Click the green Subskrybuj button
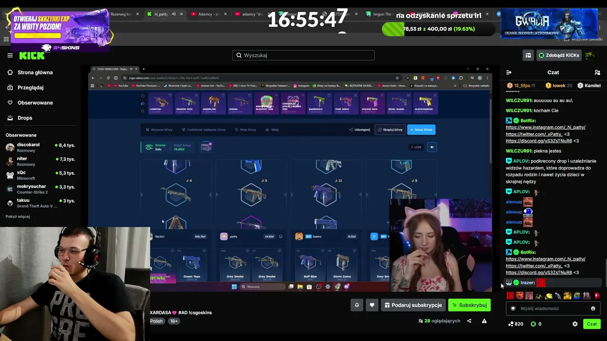Viewport: 607px width, 341px height. (x=469, y=305)
